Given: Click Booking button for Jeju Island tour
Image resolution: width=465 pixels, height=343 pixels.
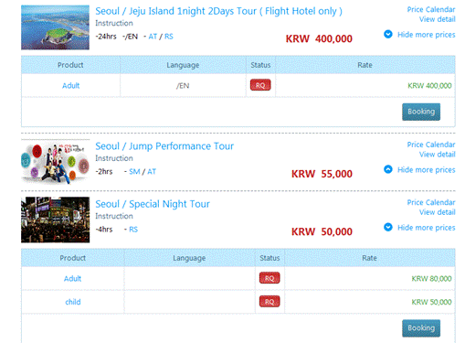Looking at the screenshot, I should click(x=421, y=112).
